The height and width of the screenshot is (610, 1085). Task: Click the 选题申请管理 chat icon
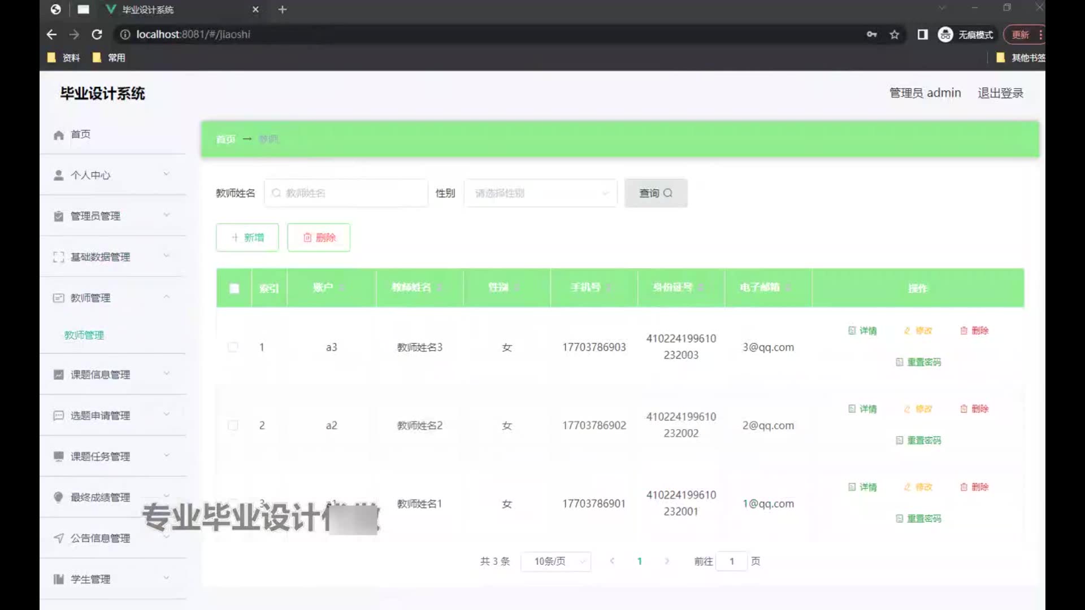[58, 416]
